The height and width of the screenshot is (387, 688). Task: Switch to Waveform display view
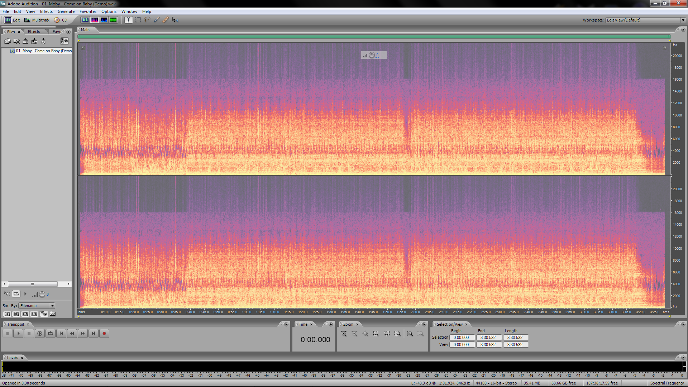(x=85, y=20)
